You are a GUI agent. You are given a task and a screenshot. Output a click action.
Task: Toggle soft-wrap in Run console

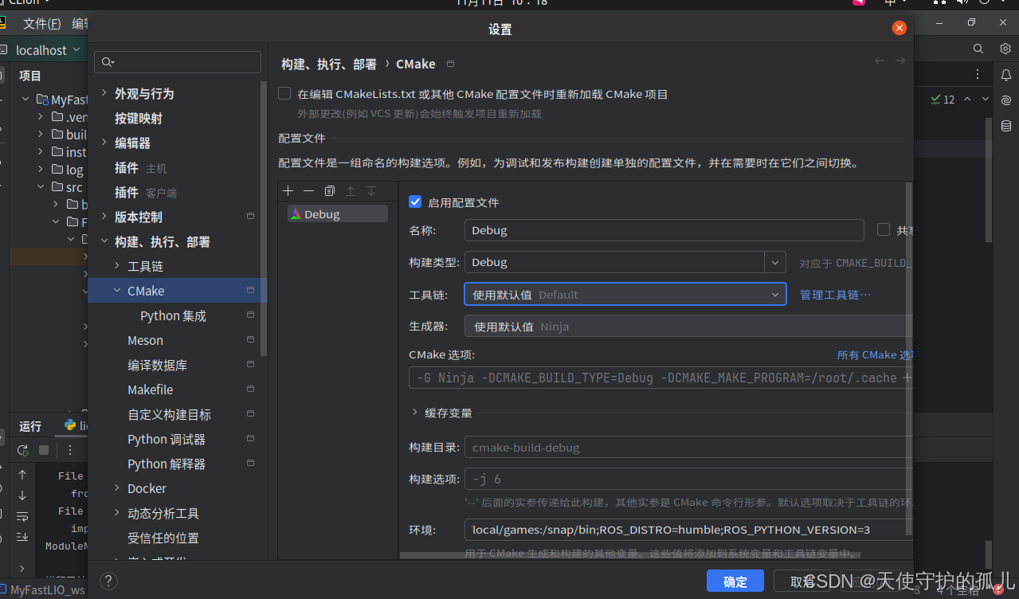[22, 516]
